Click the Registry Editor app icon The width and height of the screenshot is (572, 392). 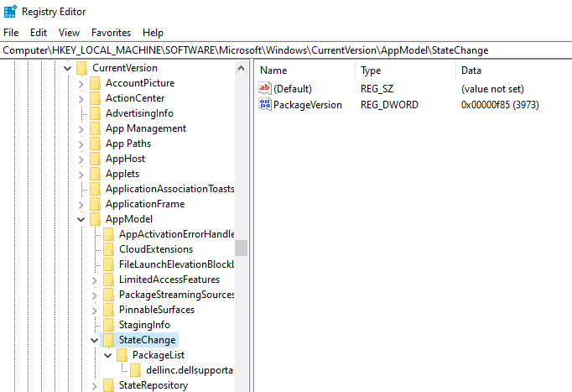click(10, 11)
